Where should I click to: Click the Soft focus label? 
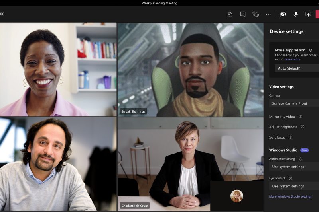pos(277,138)
